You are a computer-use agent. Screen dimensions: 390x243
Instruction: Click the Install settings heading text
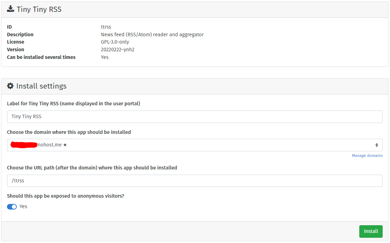pos(41,86)
